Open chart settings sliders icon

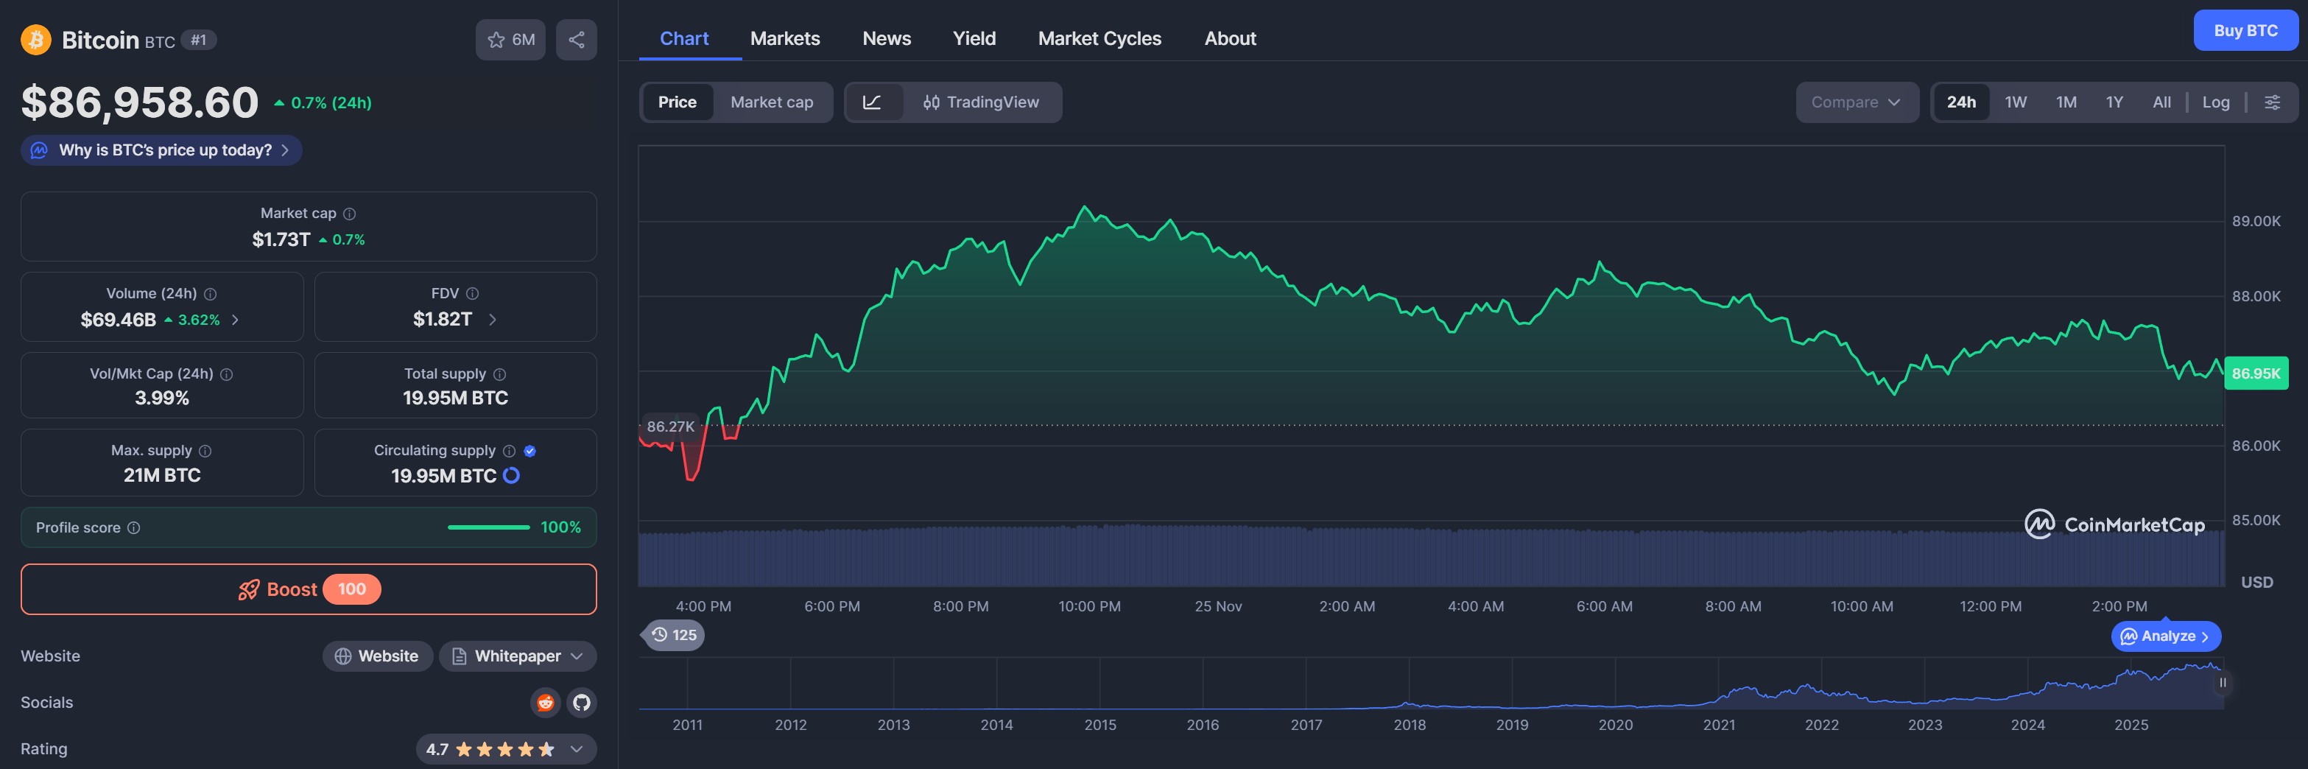[2272, 102]
